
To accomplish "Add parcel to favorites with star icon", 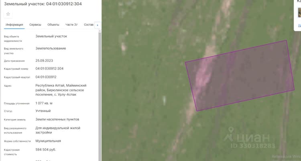I will (8, 14).
